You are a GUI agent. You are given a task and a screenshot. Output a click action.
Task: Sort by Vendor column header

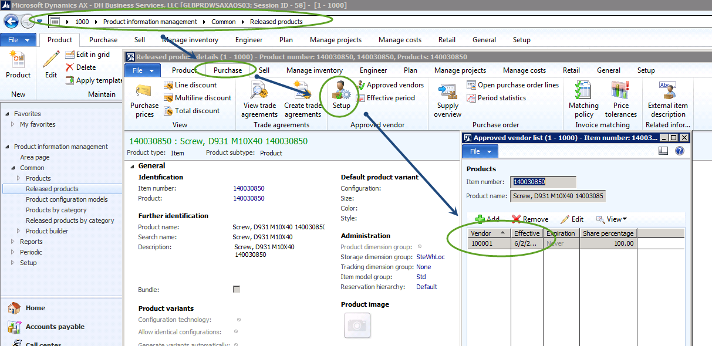[x=490, y=233]
